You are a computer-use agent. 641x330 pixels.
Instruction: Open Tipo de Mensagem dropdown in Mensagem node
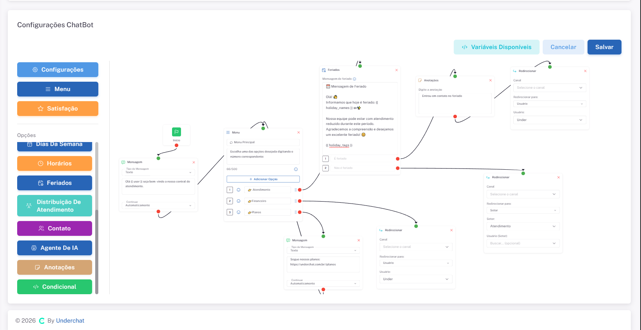(158, 171)
